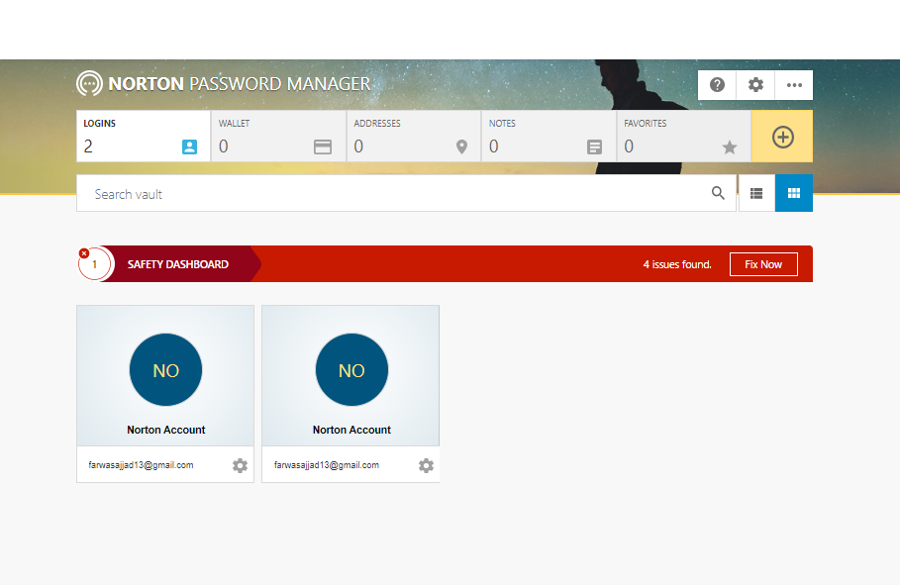Viewport: 900px width, 585px height.
Task: Open the Safety Dashboard label
Action: coord(178,264)
